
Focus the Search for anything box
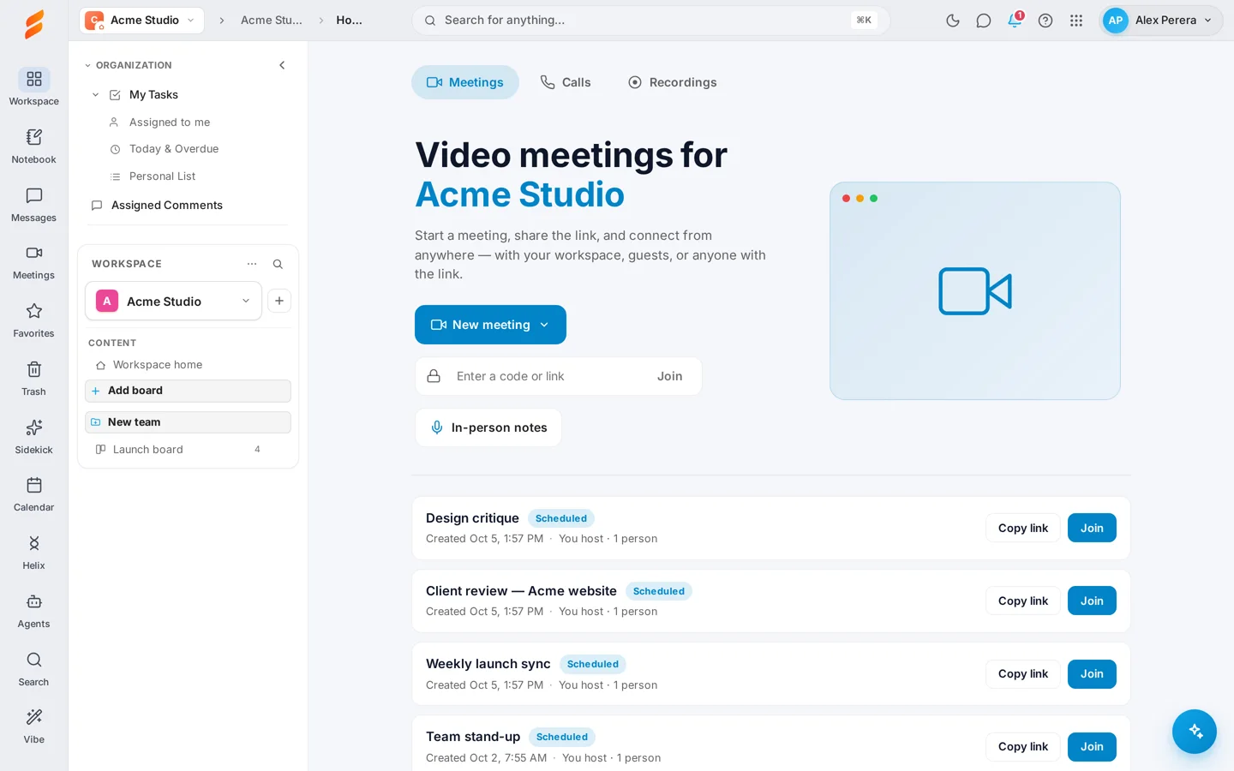click(x=650, y=21)
